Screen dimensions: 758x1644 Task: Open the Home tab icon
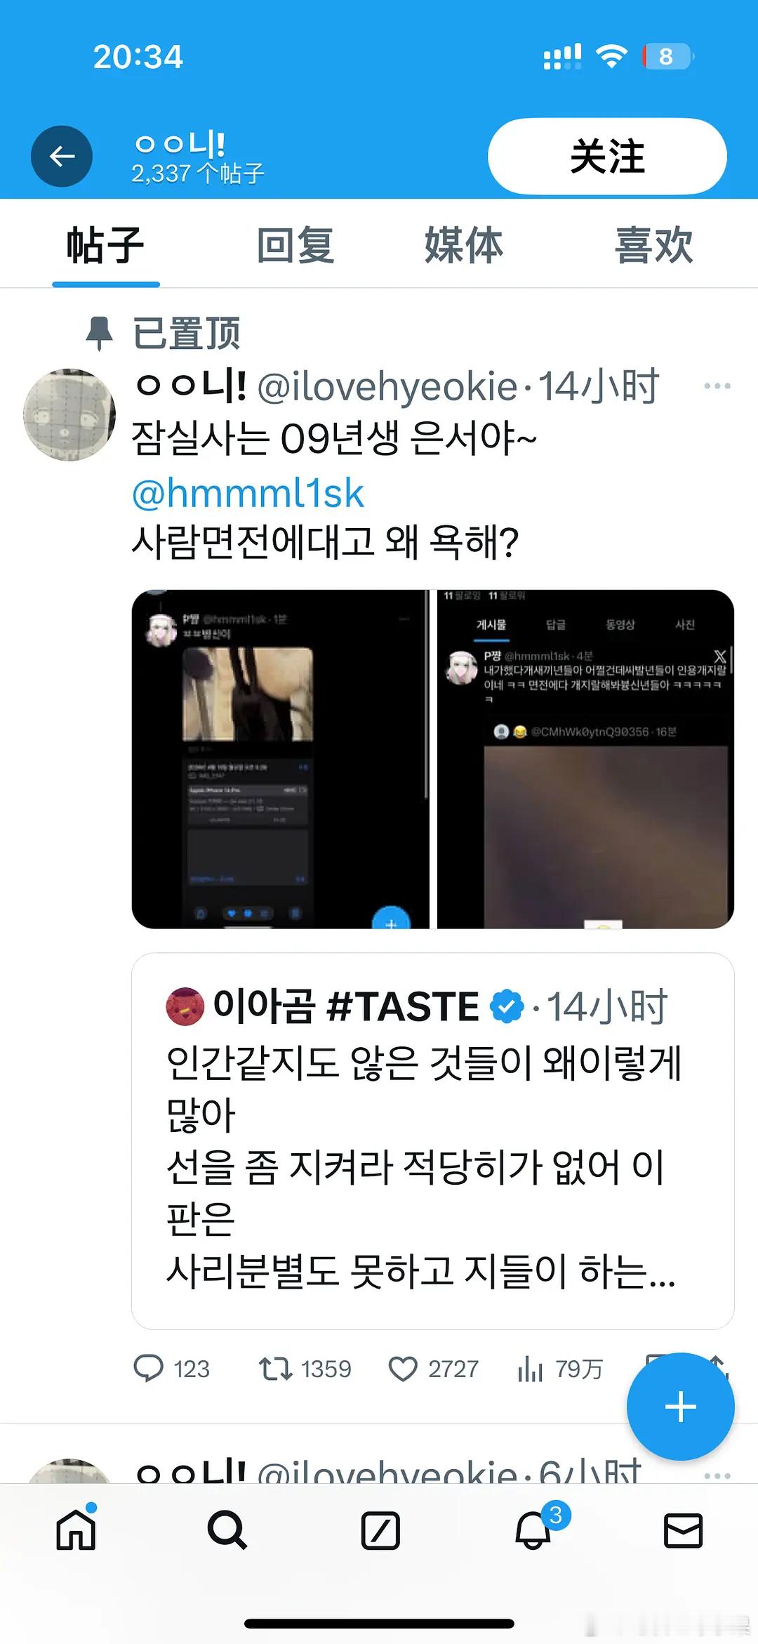click(77, 1530)
